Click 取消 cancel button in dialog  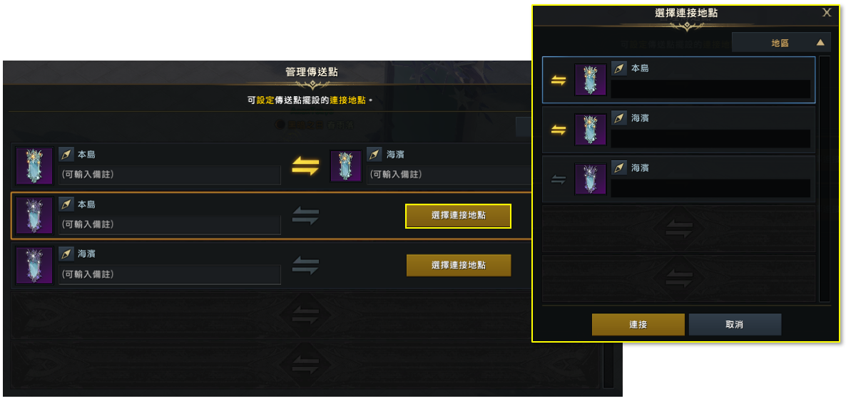(x=735, y=325)
